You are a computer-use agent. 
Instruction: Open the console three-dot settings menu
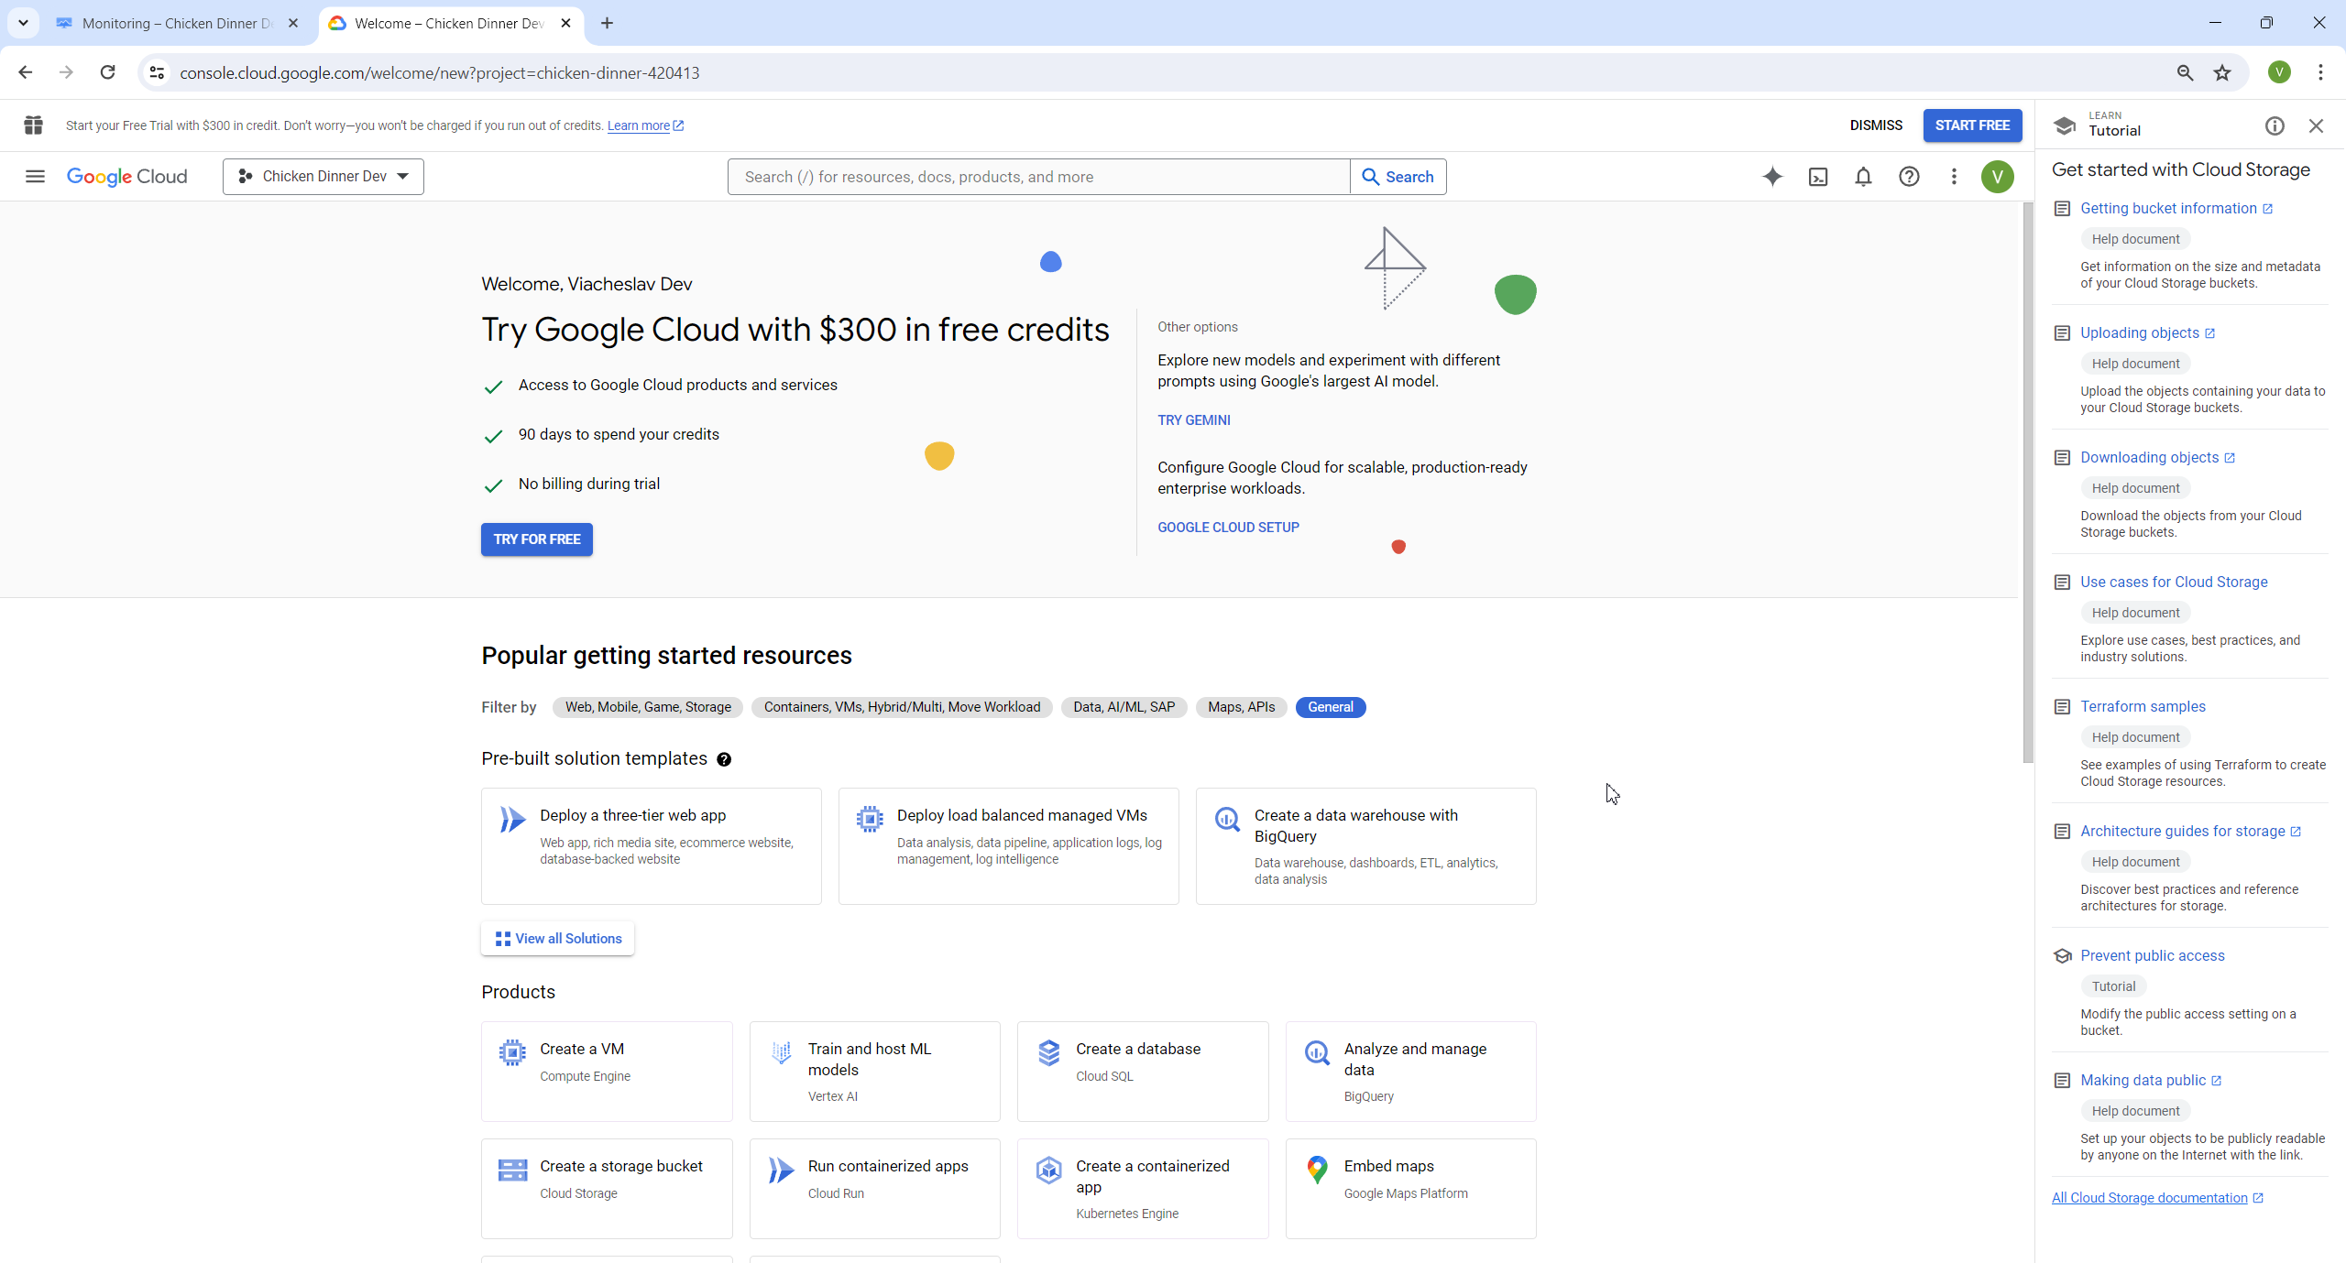(1954, 177)
